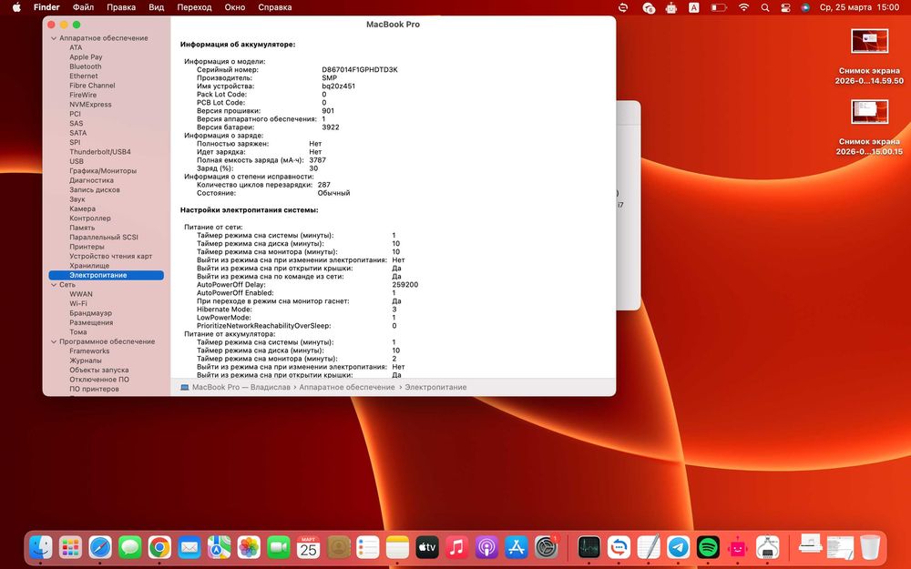911x569 pixels.
Task: Select Журналы in sidebar
Action: (x=86, y=361)
